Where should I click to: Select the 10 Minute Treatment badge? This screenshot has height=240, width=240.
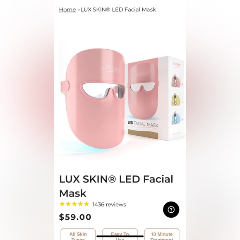[x=162, y=234]
